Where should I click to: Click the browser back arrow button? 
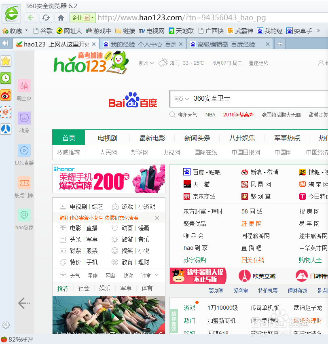click(x=31, y=17)
